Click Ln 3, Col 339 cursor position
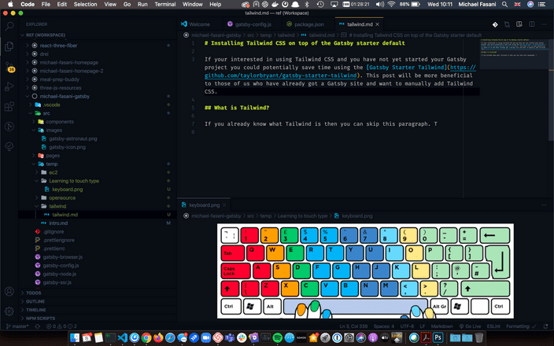This screenshot has width=554, height=346. [353, 326]
